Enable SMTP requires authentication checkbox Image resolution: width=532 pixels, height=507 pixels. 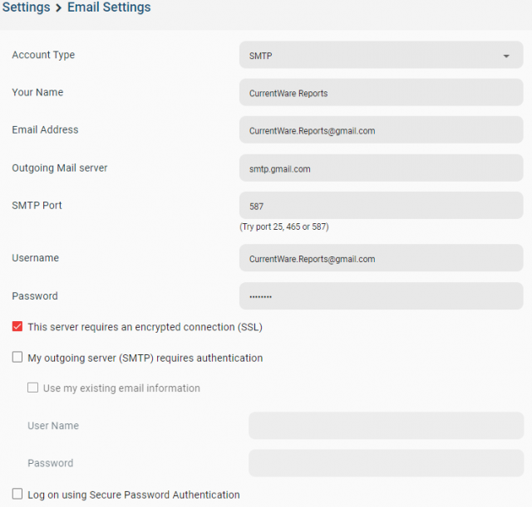[x=17, y=357]
